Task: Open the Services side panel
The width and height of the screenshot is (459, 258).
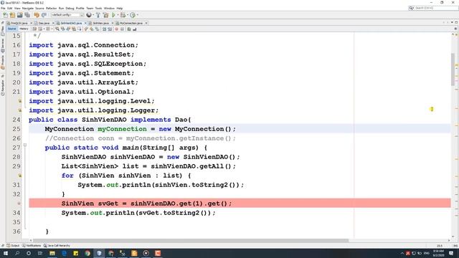Action: click(x=3, y=45)
